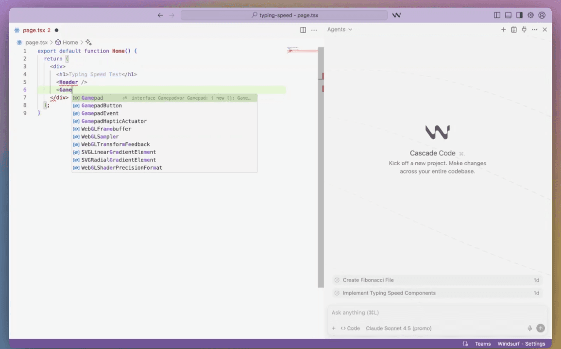The height and width of the screenshot is (349, 561).
Task: Click the back navigation arrow
Action: point(160,15)
